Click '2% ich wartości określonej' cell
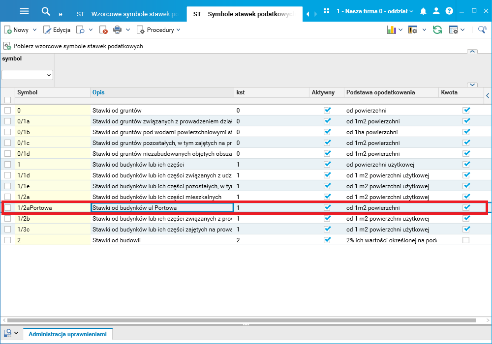 [x=391, y=240]
